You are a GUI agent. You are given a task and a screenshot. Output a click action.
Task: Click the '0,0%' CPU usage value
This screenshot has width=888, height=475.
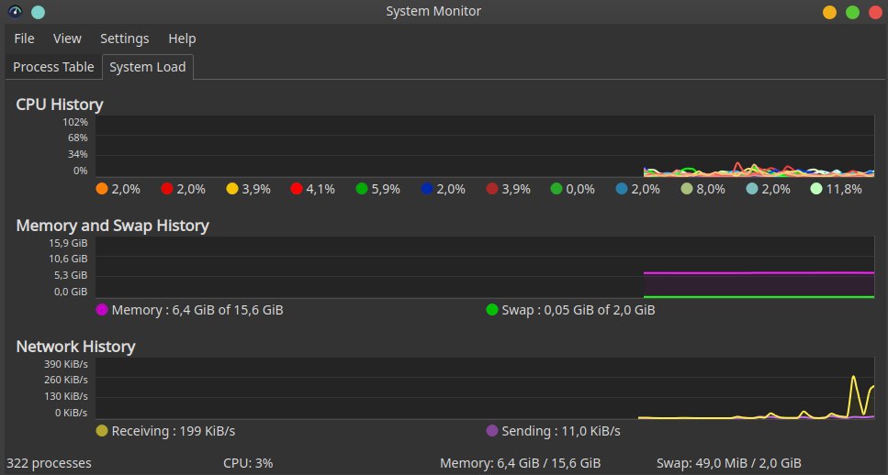[x=580, y=189]
